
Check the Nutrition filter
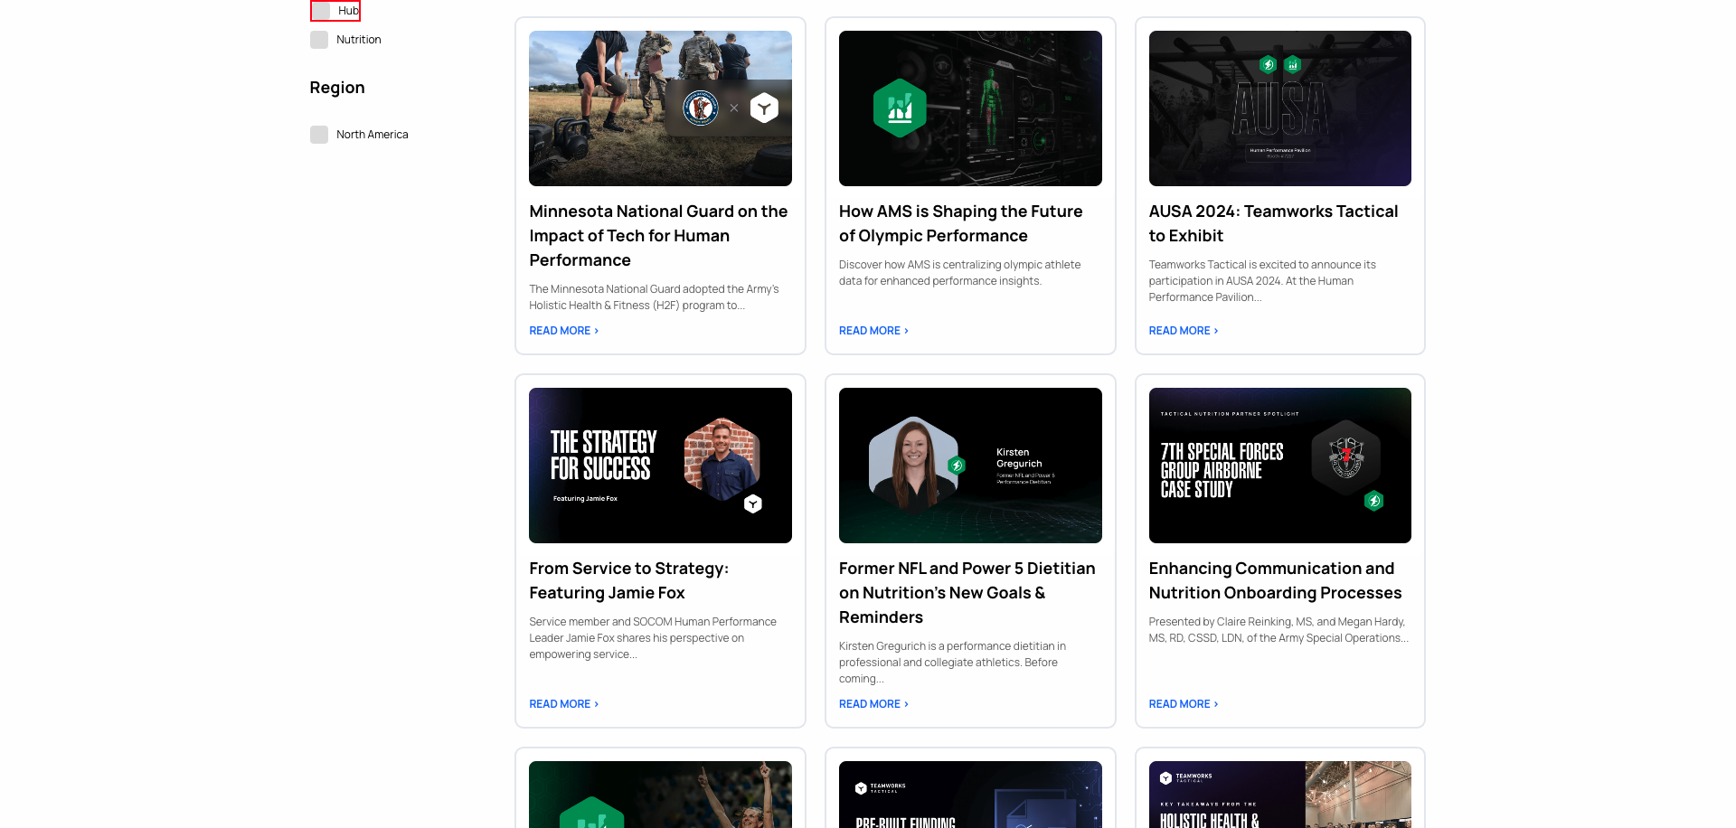(x=319, y=39)
